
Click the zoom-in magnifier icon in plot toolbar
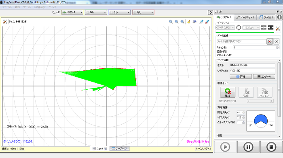pos(171,22)
